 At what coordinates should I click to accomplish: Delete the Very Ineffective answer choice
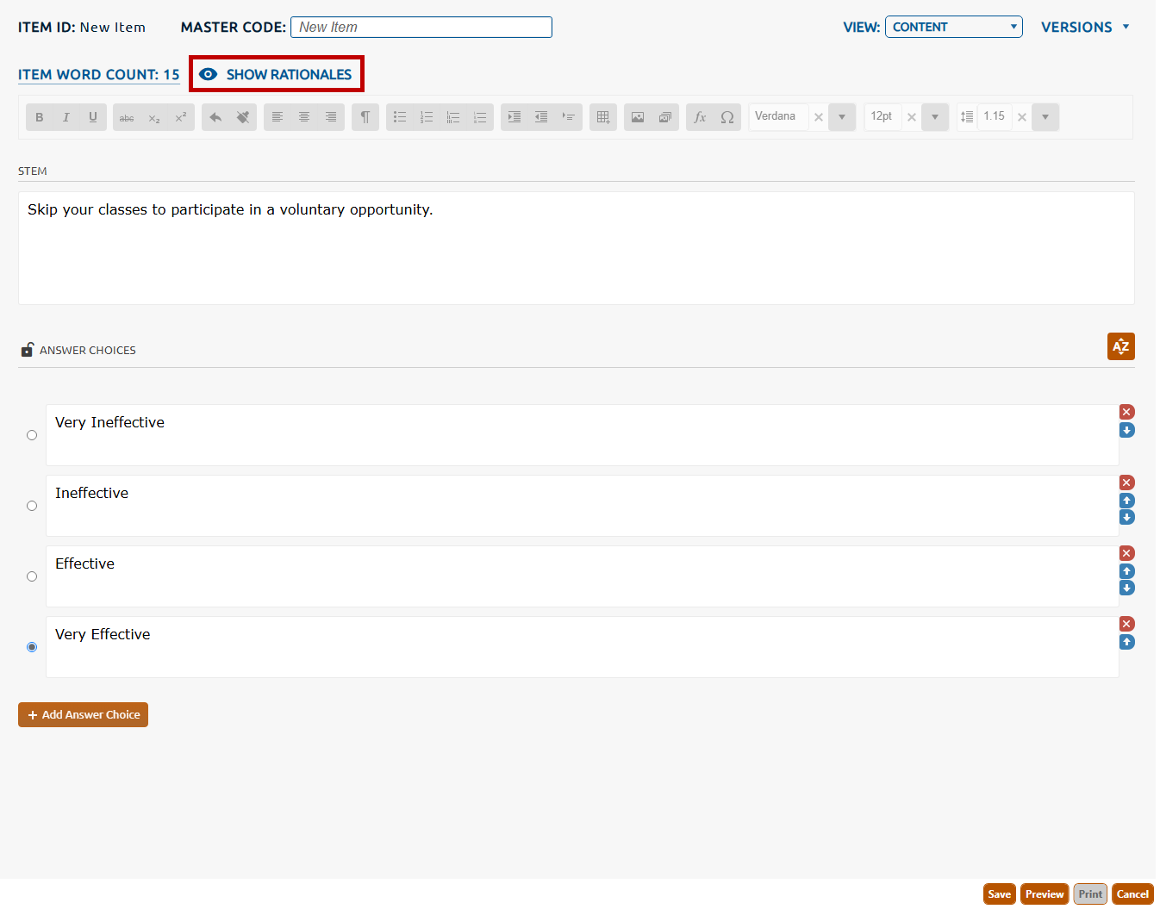click(x=1126, y=412)
